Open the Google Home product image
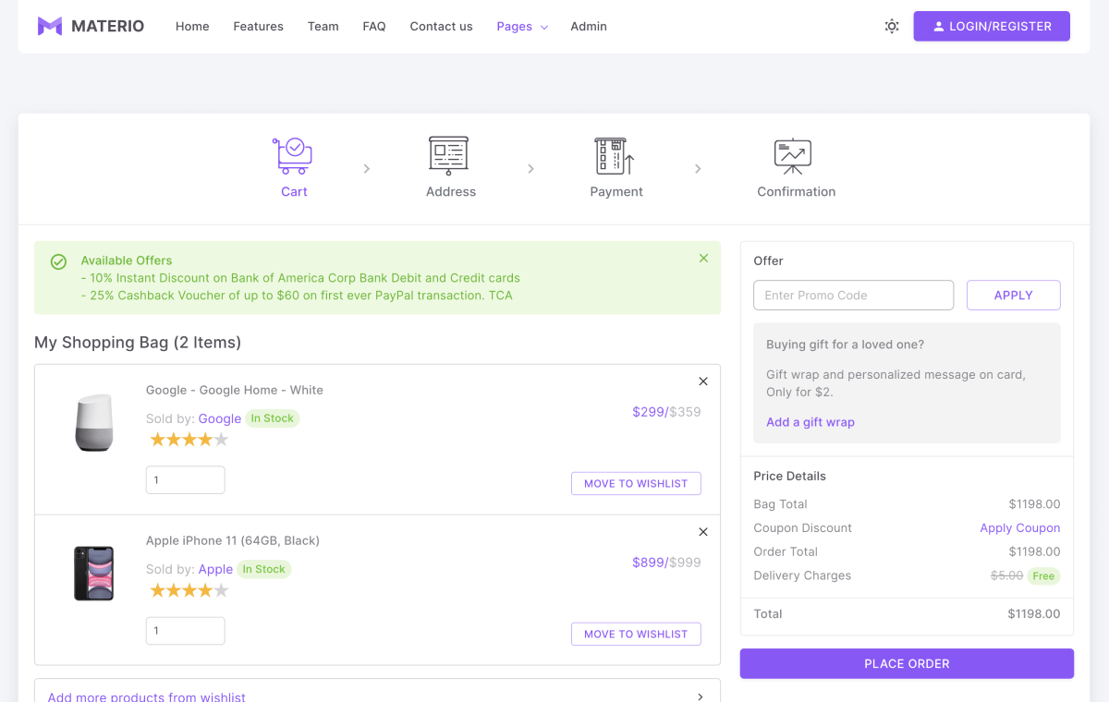The height and width of the screenshot is (702, 1109). tap(94, 423)
